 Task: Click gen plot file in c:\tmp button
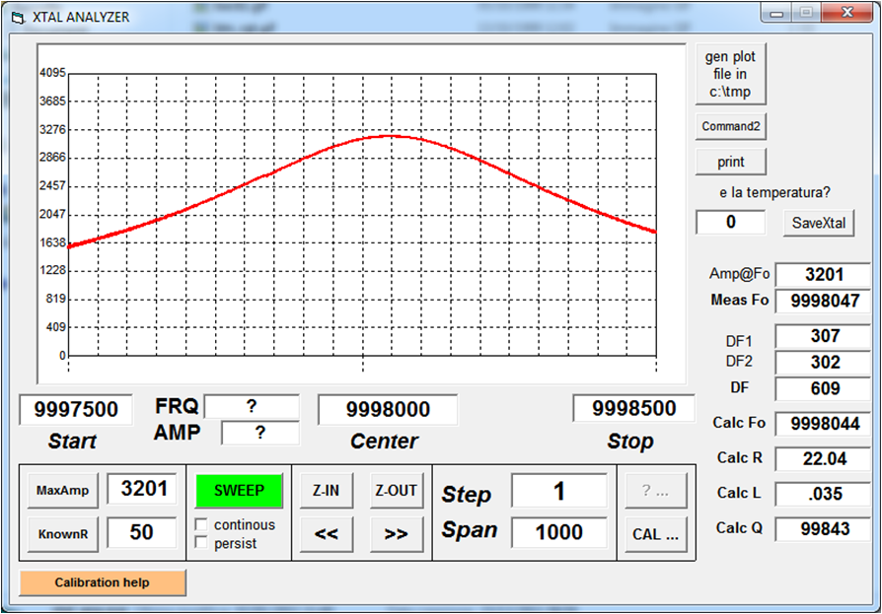click(731, 74)
